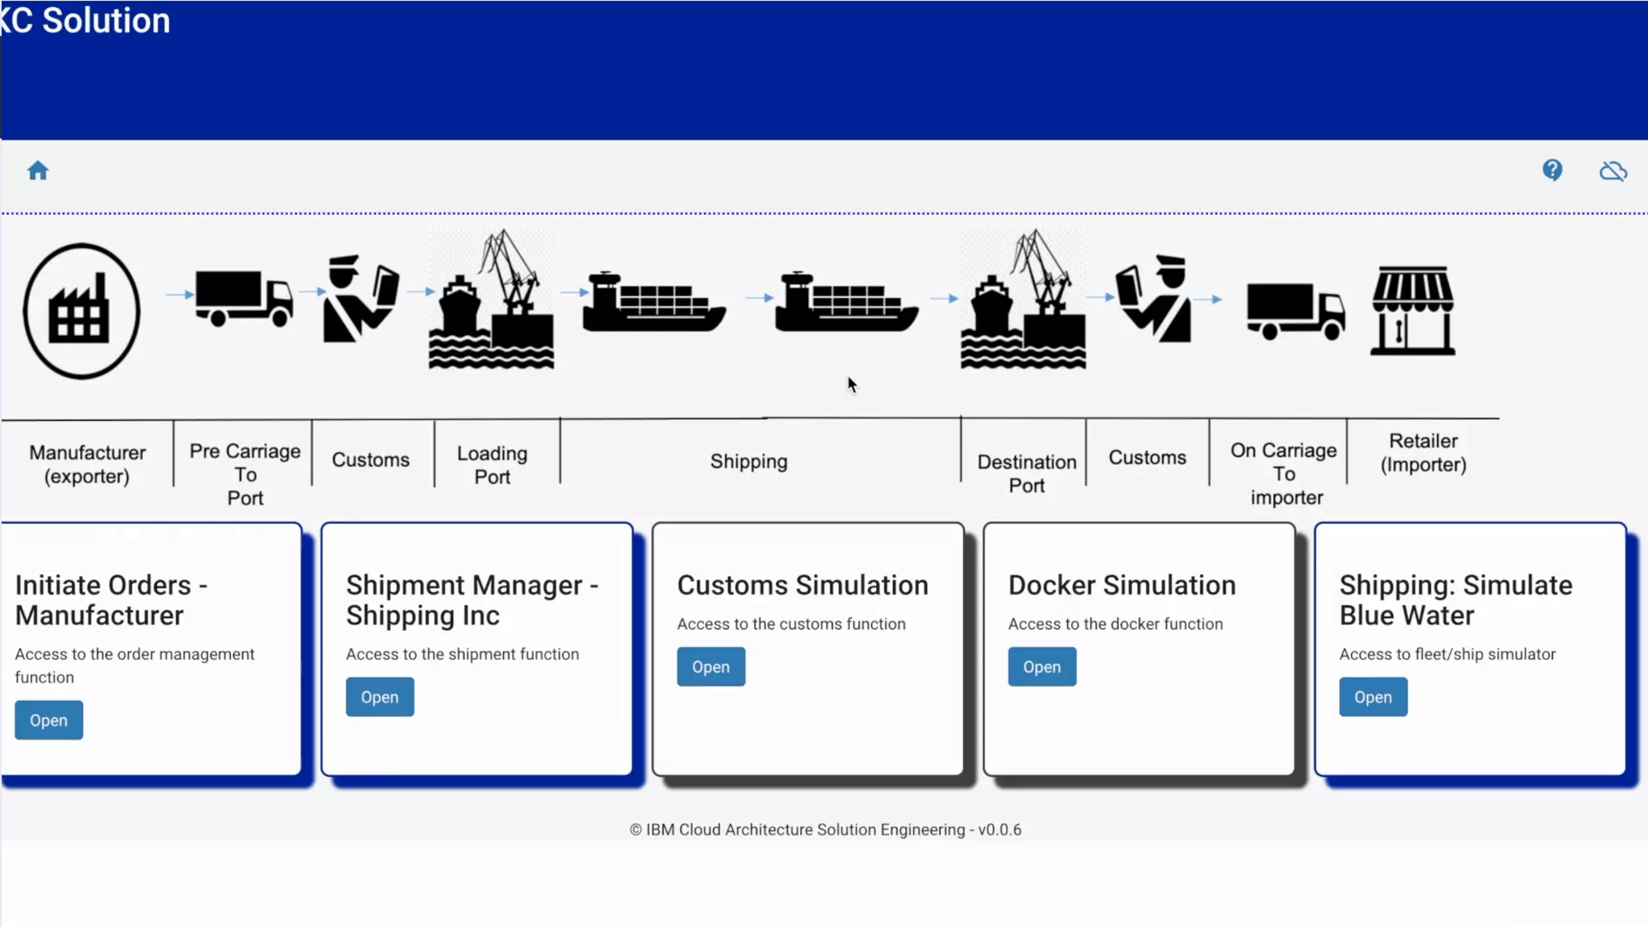Click the loading port crane icon
The image size is (1648, 927).
coord(492,301)
